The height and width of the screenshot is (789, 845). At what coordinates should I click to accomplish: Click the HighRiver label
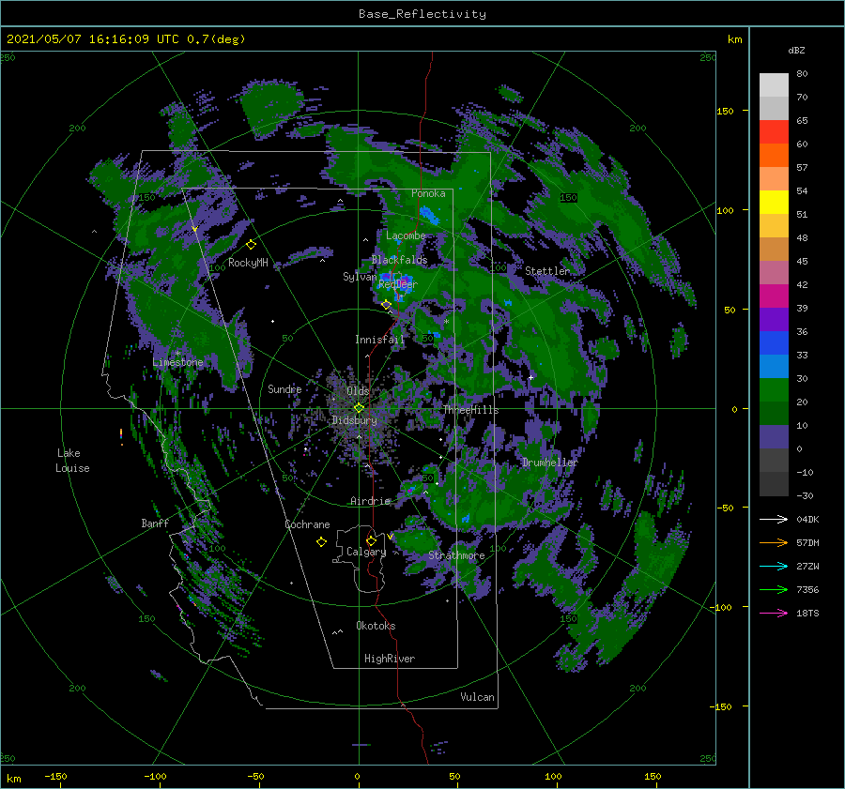coord(390,659)
